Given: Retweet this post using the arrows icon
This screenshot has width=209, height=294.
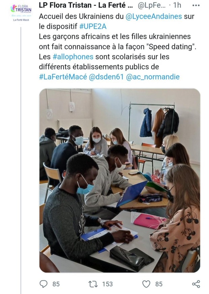Looking at the screenshot, I should (x=93, y=284).
